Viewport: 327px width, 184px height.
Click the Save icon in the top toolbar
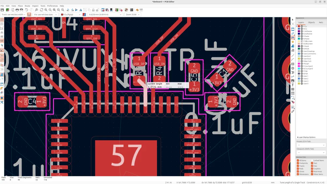click(x=2, y=10)
